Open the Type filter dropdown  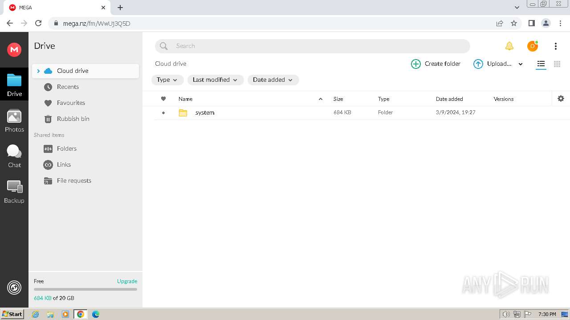(x=167, y=80)
